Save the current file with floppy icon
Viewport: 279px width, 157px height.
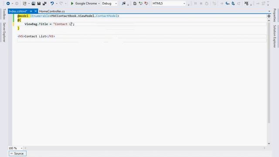(x=39, y=3)
